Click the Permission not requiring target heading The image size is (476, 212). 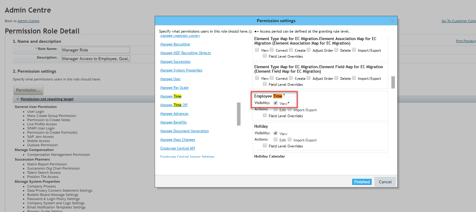[x=47, y=99]
